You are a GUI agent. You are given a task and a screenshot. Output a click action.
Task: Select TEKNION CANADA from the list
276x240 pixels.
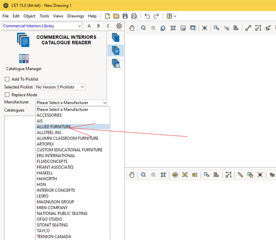(73, 236)
